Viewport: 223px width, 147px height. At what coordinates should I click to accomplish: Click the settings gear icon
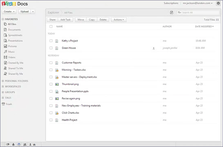click(x=218, y=3)
